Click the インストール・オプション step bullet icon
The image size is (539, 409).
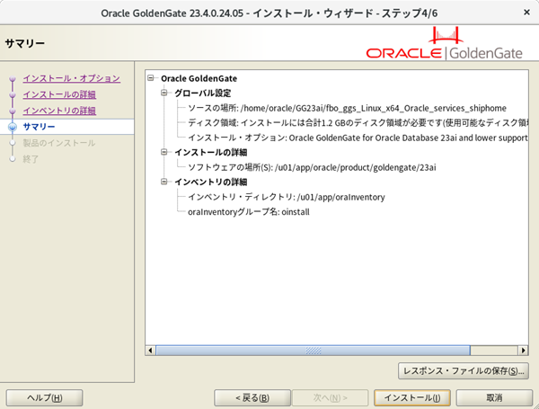click(x=13, y=79)
